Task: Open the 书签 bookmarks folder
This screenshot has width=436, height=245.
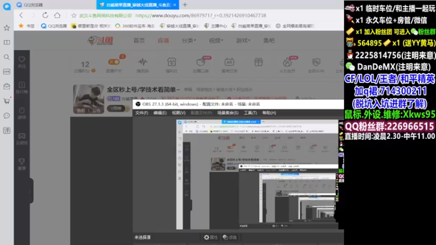Action: point(27,26)
